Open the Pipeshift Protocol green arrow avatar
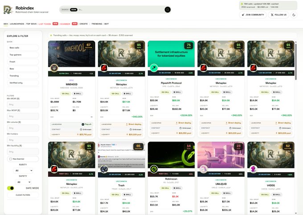This screenshot has height=215, width=303. coord(154,68)
